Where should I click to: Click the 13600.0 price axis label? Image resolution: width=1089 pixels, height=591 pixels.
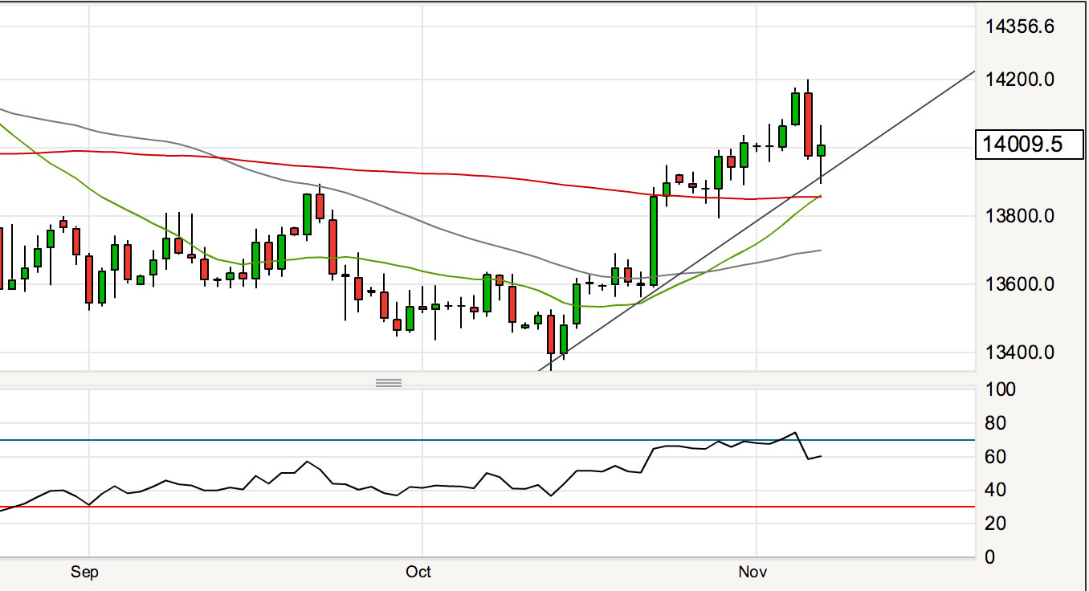coord(1020,284)
